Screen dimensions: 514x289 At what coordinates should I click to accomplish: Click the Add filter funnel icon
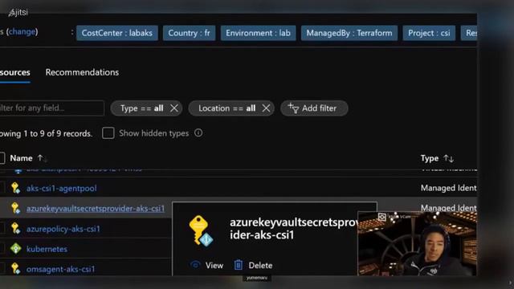coord(293,108)
